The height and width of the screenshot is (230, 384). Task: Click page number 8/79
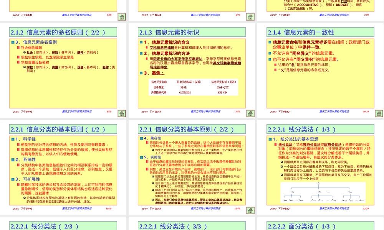(109, 112)
